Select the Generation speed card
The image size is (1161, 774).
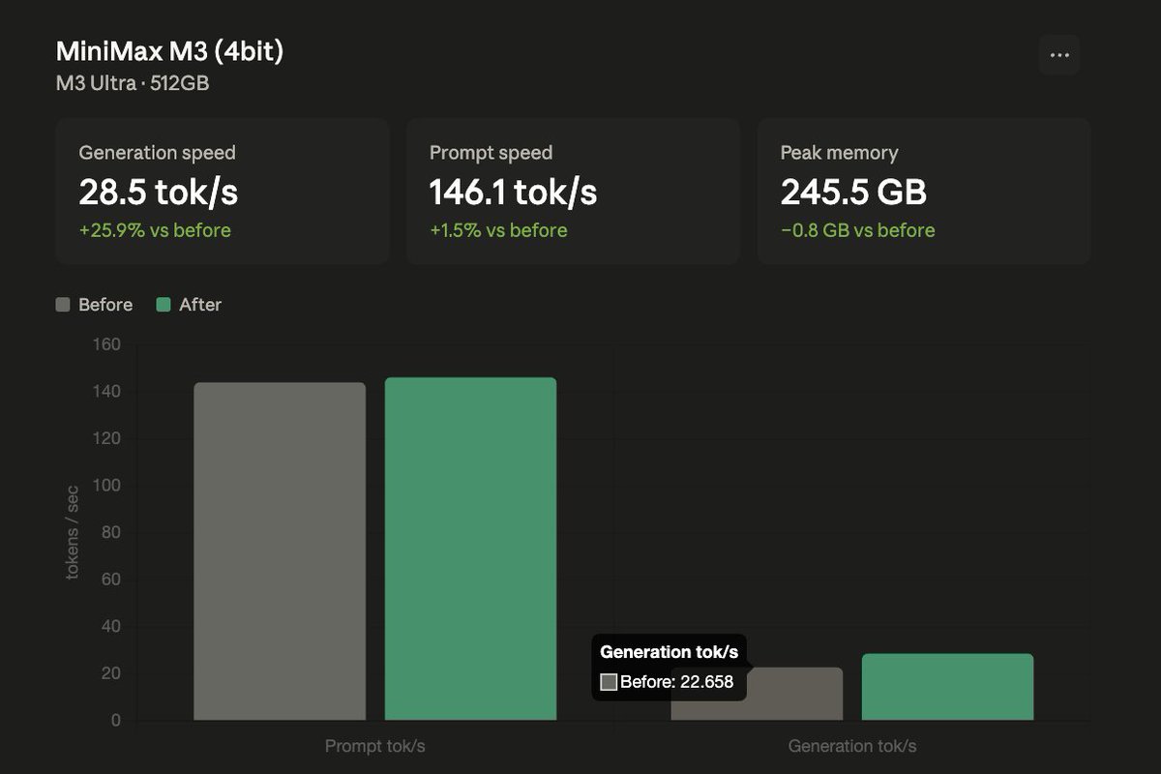(x=223, y=192)
